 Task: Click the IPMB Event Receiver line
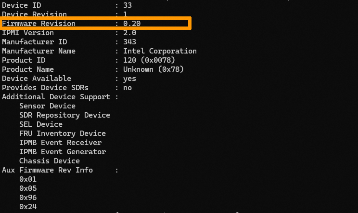60,143
